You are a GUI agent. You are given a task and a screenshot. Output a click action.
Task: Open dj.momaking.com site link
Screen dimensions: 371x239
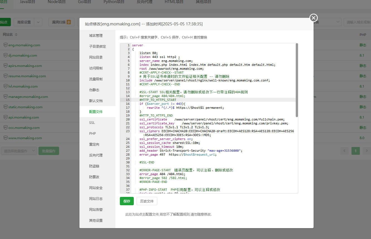(x=23, y=55)
